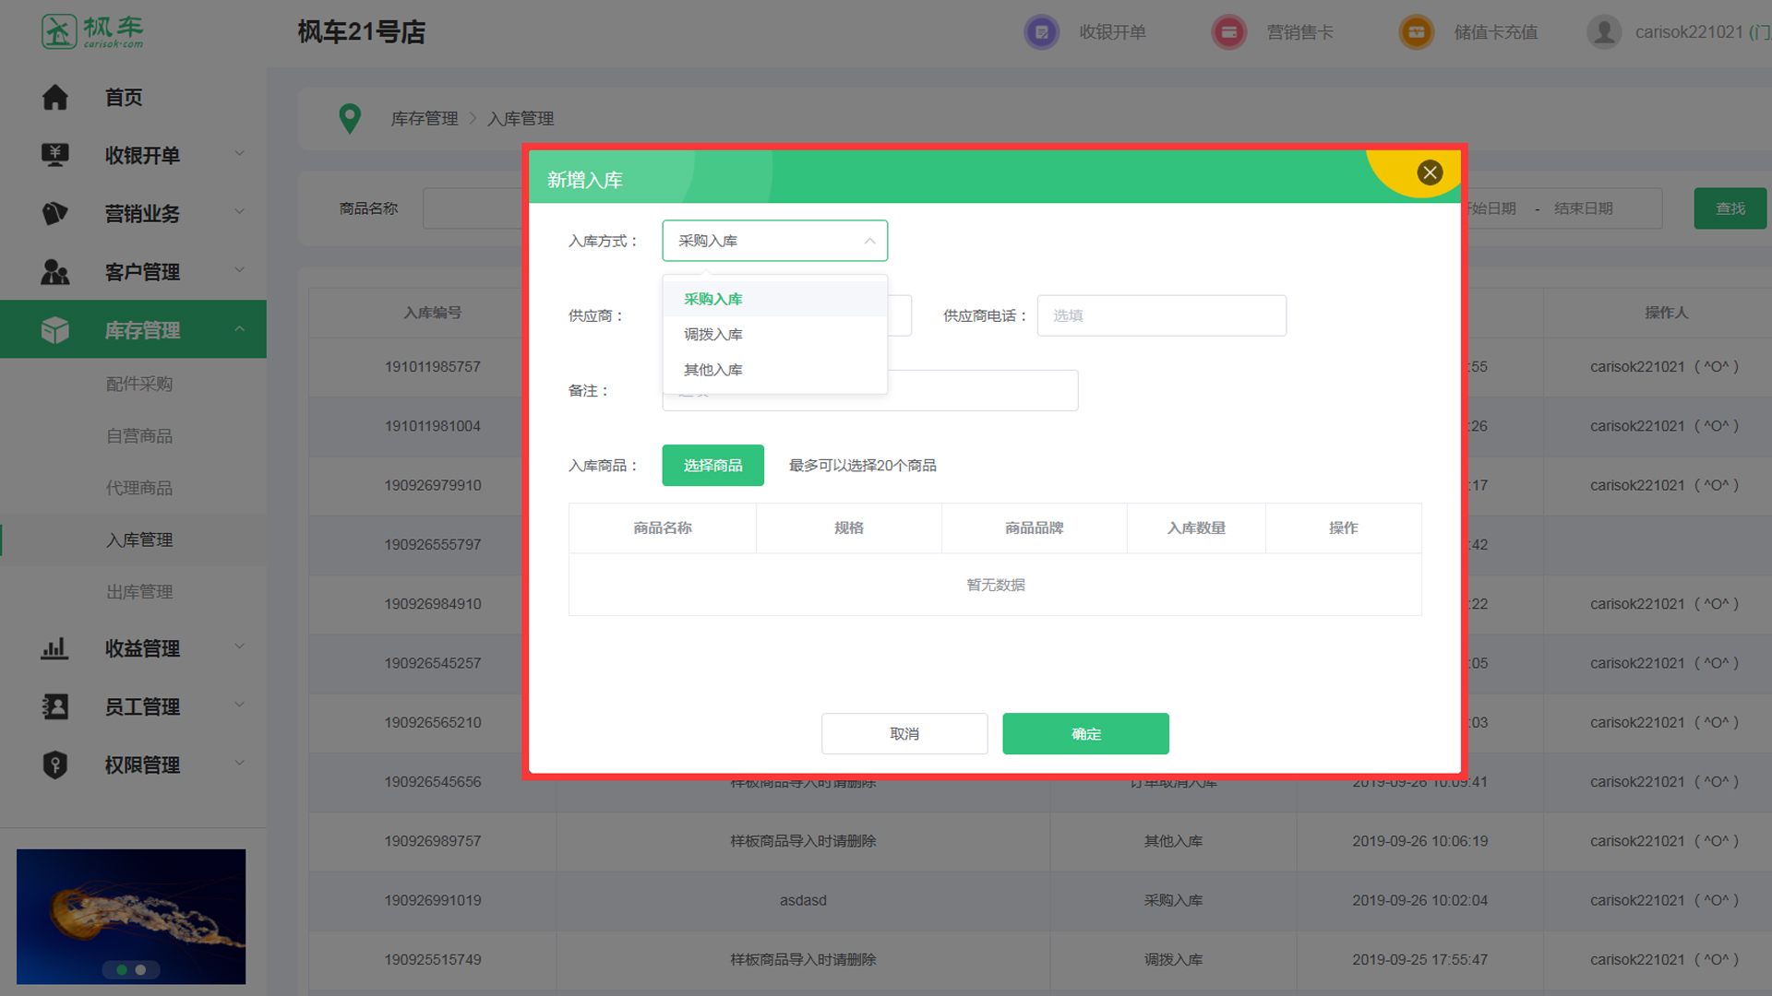Click the 收银开单 cash register sidebar icon

pos(55,155)
